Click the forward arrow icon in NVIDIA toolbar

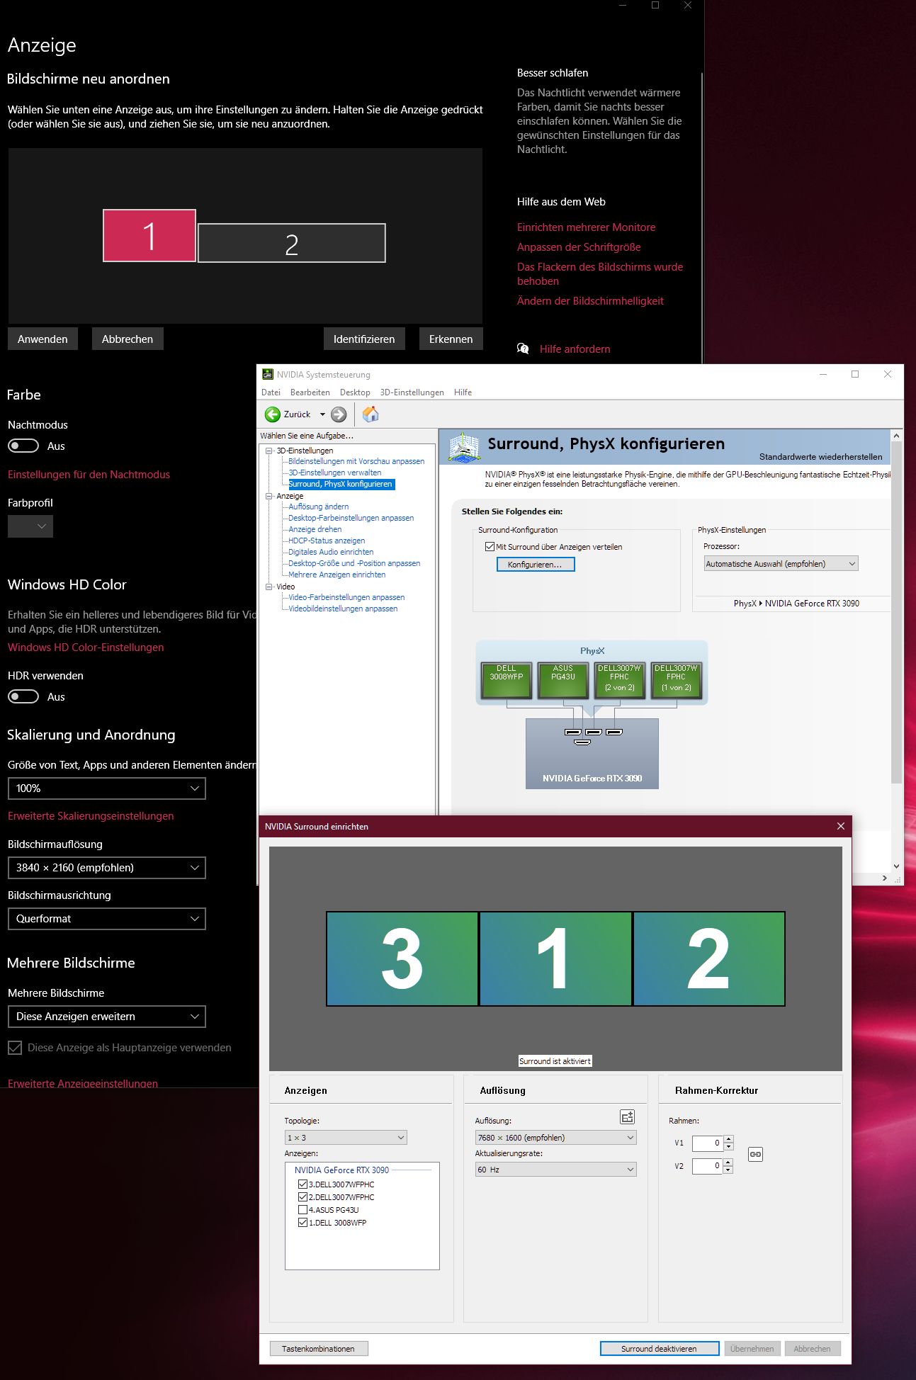tap(339, 414)
